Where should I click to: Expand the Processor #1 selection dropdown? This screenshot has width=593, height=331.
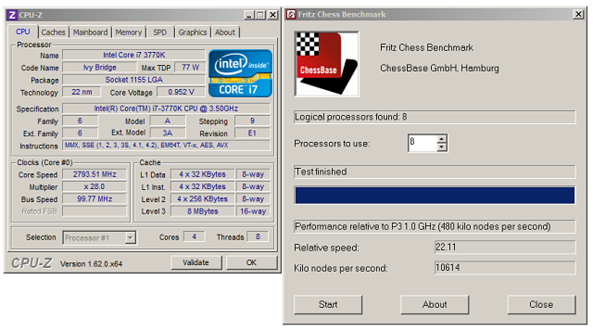pyautogui.click(x=131, y=238)
